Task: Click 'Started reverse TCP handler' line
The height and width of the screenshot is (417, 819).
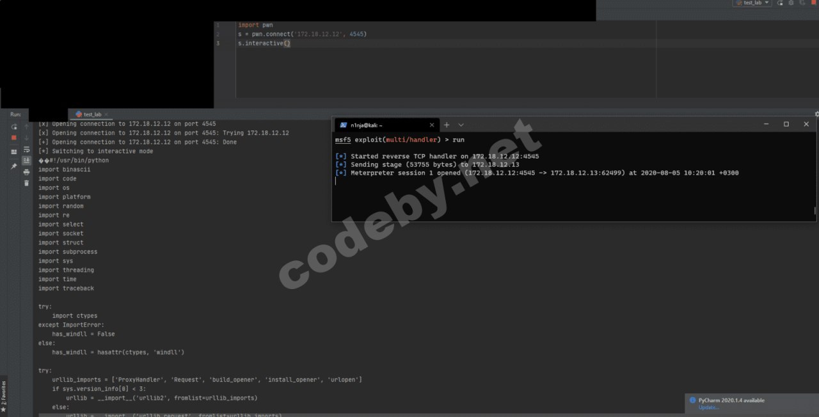Action: coord(437,156)
